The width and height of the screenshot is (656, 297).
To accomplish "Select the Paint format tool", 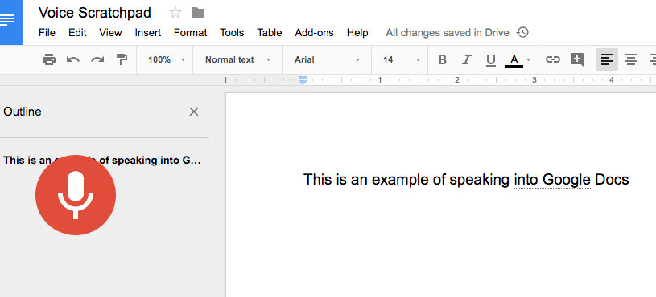I will pyautogui.click(x=122, y=59).
